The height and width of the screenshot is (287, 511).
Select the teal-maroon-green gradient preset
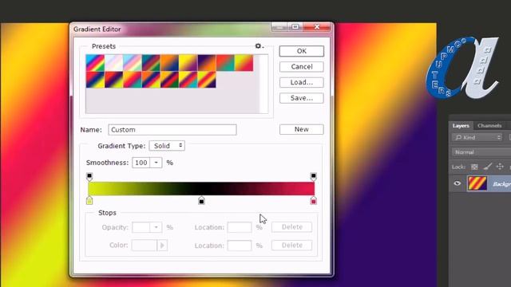click(151, 63)
